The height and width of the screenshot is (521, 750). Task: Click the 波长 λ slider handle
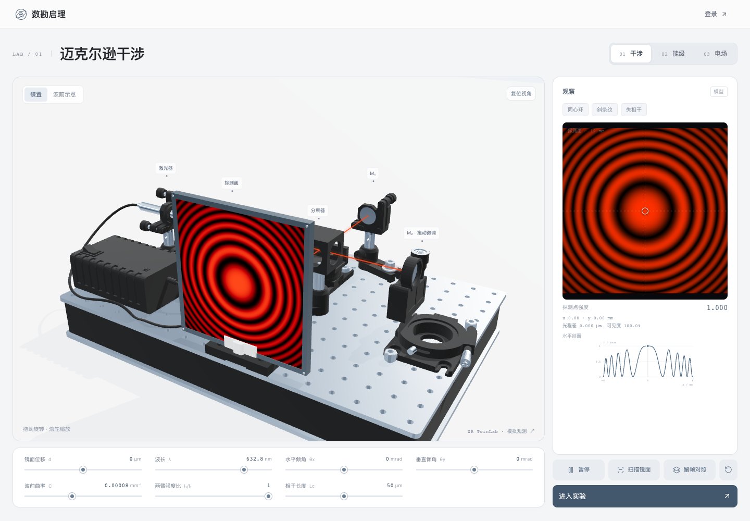pos(244,469)
